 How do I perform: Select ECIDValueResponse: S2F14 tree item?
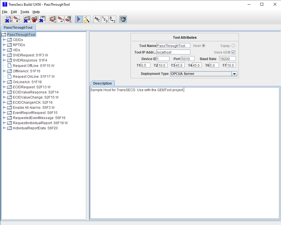coord(36,92)
